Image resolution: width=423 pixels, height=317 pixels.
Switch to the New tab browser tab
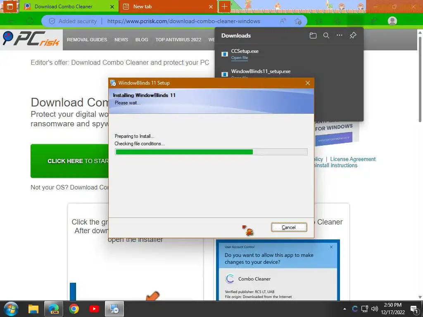click(x=168, y=7)
